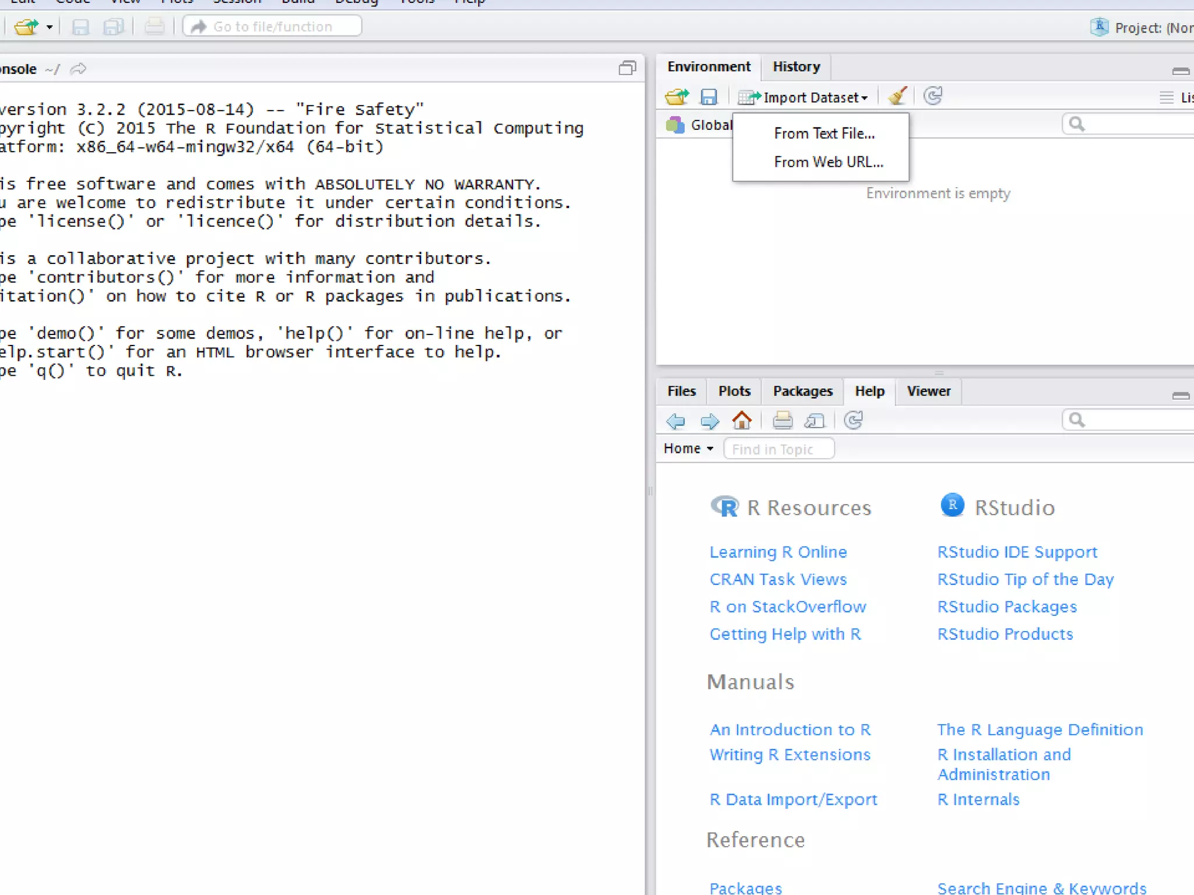The height and width of the screenshot is (895, 1194).
Task: Open the RStudio IDE Support link
Action: tap(1017, 552)
